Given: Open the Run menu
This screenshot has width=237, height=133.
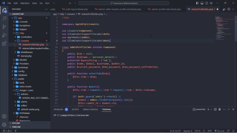Looking at the screenshot, I should 47,3.
